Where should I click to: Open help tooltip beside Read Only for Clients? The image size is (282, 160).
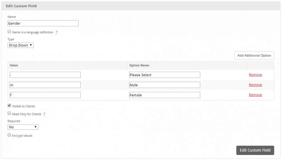pos(45,114)
